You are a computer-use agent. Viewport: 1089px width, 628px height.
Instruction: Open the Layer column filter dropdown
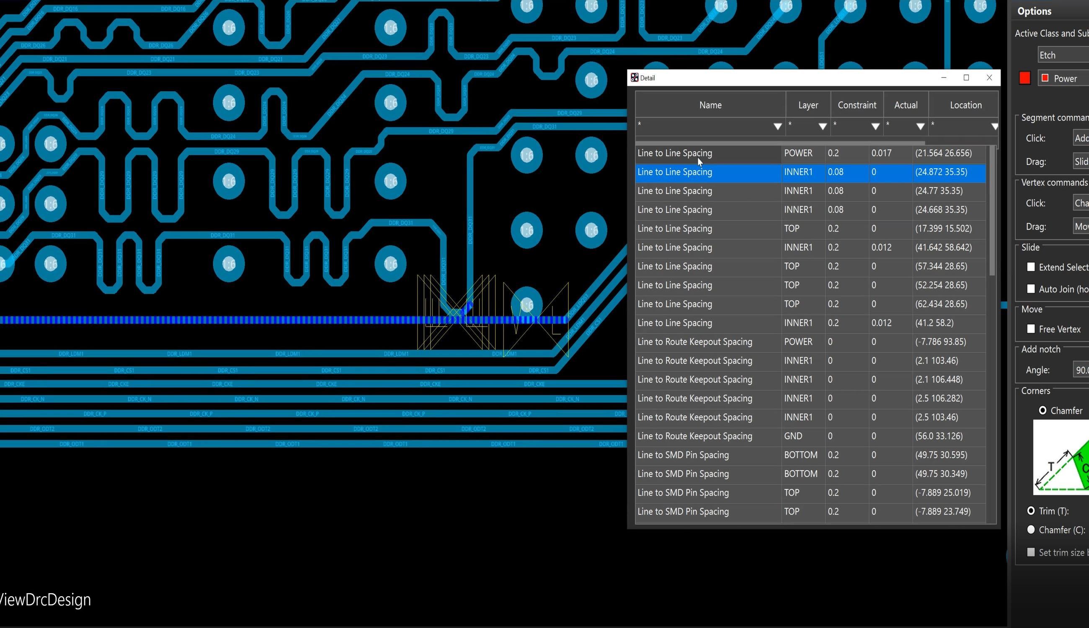click(x=823, y=126)
